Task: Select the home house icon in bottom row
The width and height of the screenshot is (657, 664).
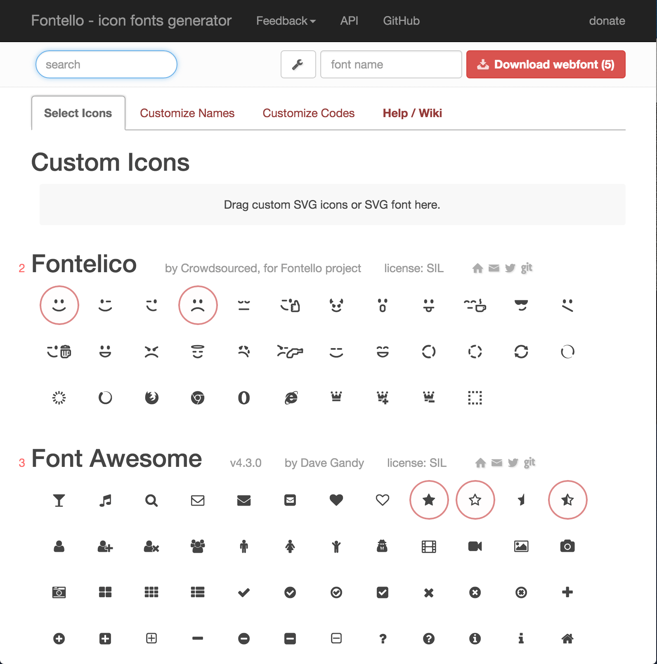Action: pyautogui.click(x=567, y=638)
